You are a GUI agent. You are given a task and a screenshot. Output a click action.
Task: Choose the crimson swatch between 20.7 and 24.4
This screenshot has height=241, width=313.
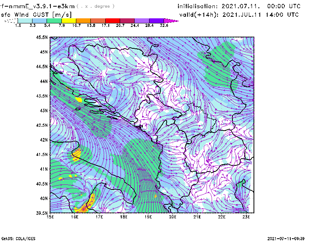click(127, 21)
